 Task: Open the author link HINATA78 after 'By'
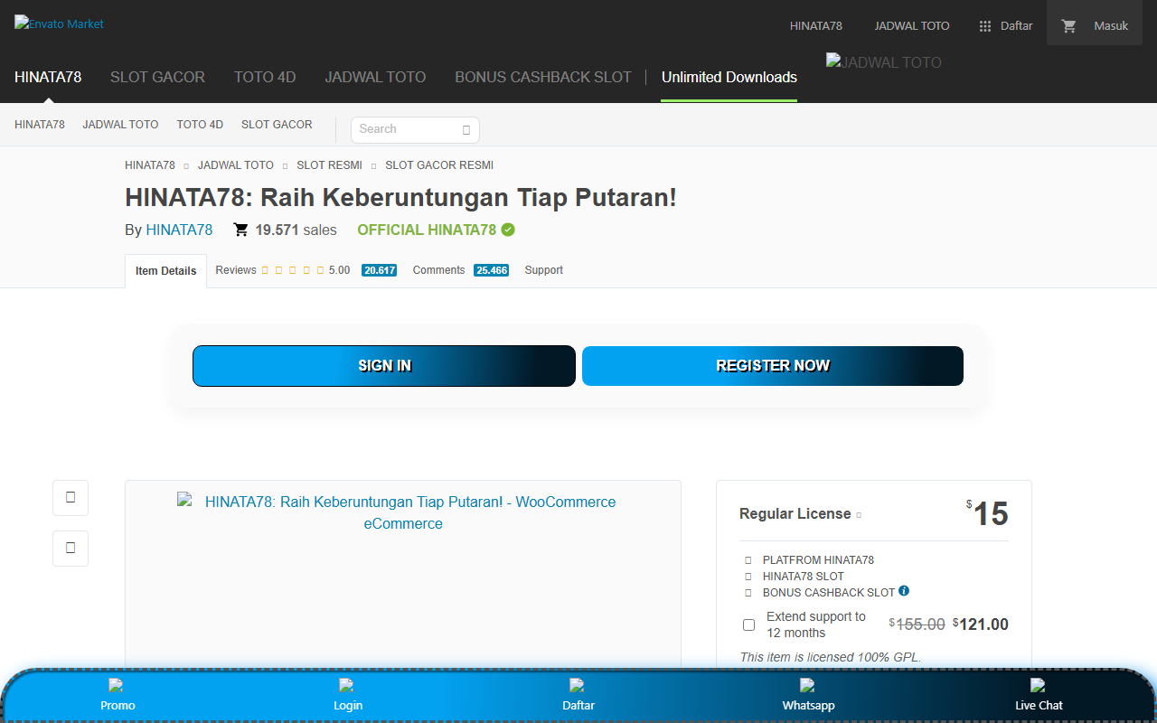(x=179, y=230)
